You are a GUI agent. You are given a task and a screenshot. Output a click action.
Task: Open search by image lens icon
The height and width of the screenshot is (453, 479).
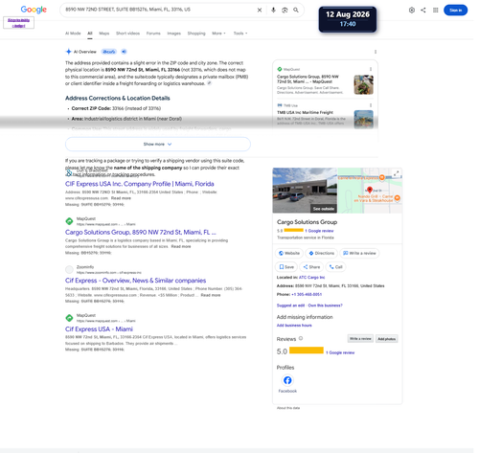pyautogui.click(x=285, y=11)
